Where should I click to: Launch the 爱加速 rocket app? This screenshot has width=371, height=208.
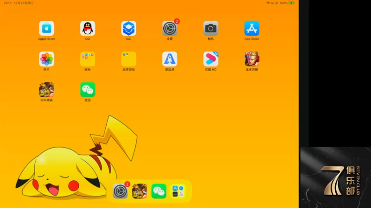point(170,59)
